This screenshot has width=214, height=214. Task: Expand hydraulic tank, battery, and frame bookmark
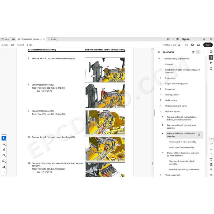162,117
